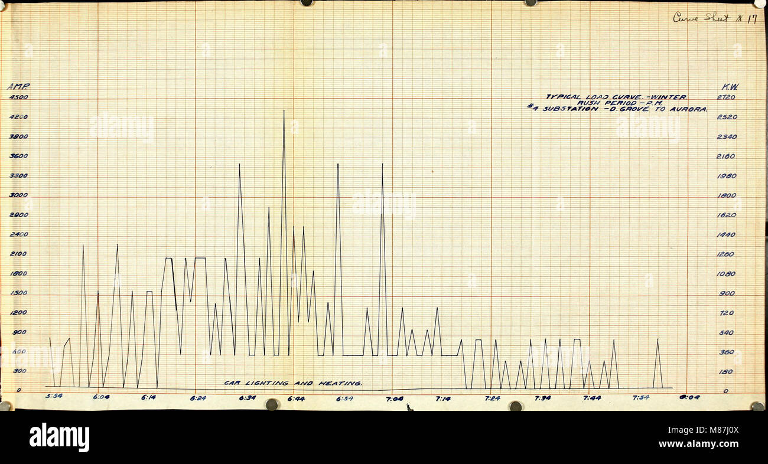Viewport: 768px width, 464px height.
Task: Select the "CAR LIGHTING AND HEATING" annotation
Action: 293,383
